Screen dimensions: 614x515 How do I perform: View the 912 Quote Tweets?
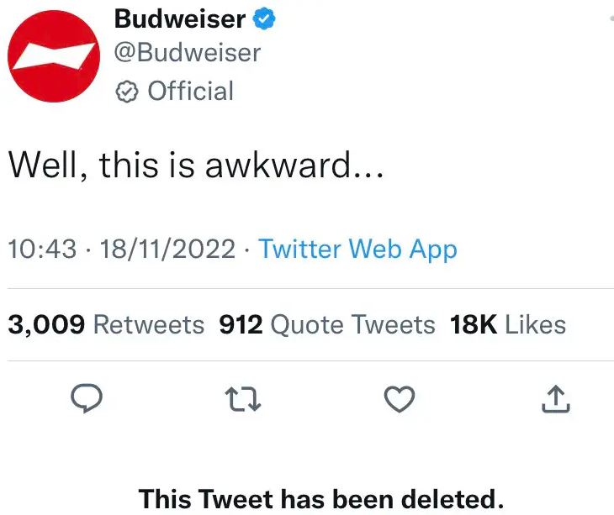click(327, 324)
